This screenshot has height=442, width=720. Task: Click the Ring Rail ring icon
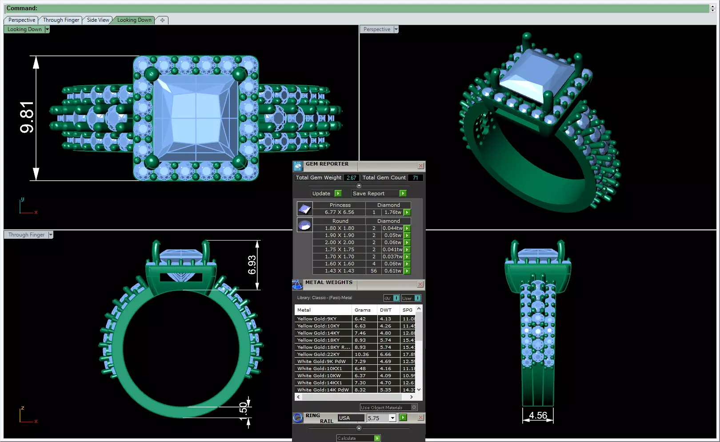(298, 418)
